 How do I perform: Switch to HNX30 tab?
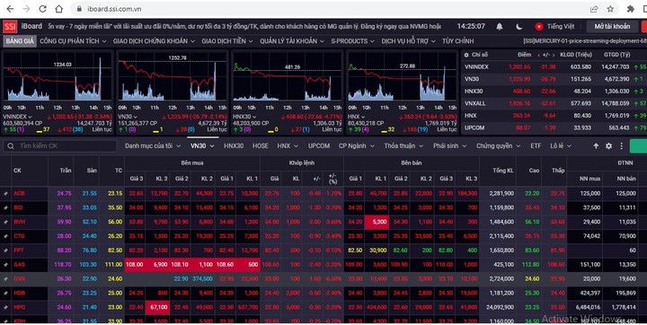coord(233,145)
